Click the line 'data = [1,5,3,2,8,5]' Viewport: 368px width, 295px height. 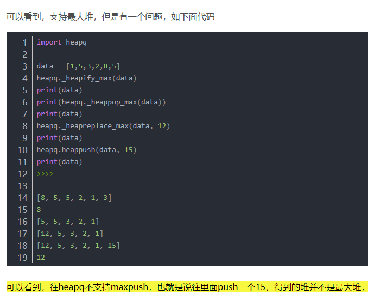point(78,66)
